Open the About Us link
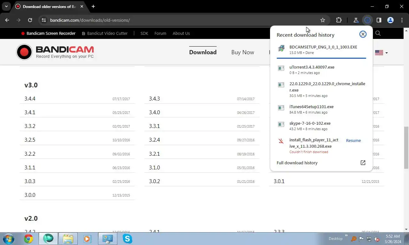 [181, 33]
